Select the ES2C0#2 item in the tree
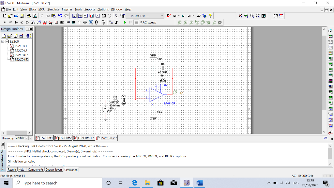The height and width of the screenshot is (188, 334). [20, 50]
